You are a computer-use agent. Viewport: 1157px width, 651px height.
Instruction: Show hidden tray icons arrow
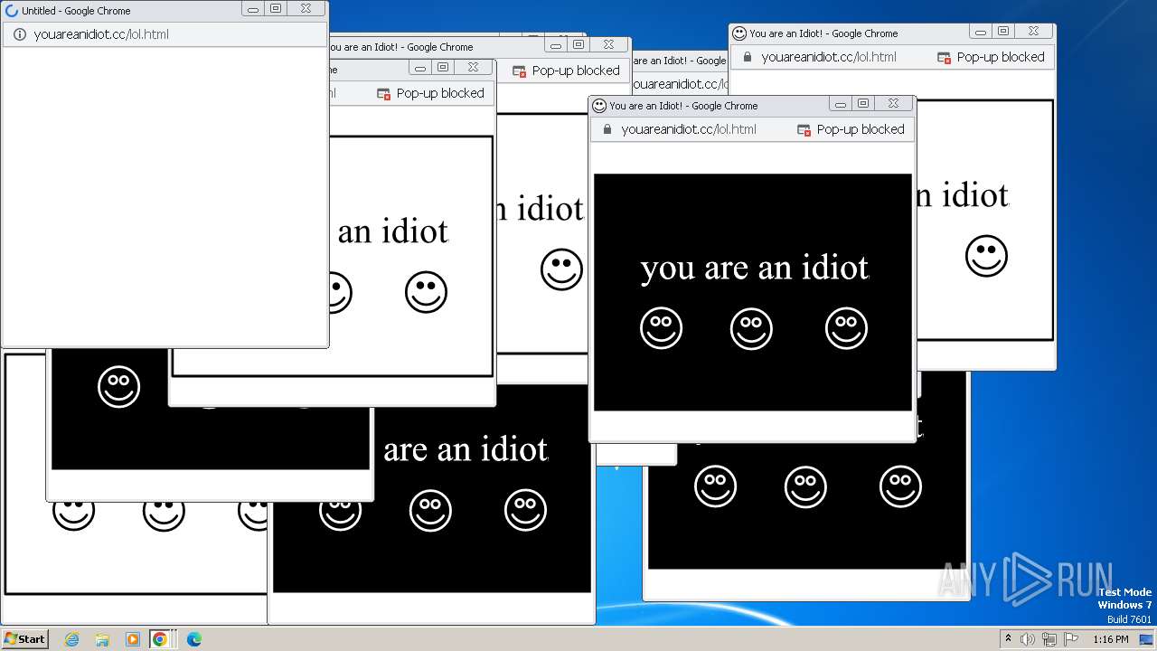click(1008, 639)
